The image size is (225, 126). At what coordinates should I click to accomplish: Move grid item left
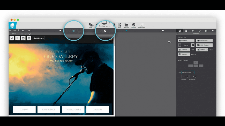click(x=191, y=66)
